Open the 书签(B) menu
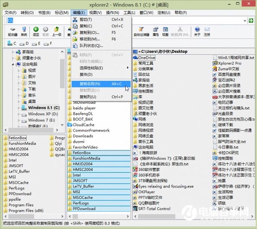 coord(44,13)
